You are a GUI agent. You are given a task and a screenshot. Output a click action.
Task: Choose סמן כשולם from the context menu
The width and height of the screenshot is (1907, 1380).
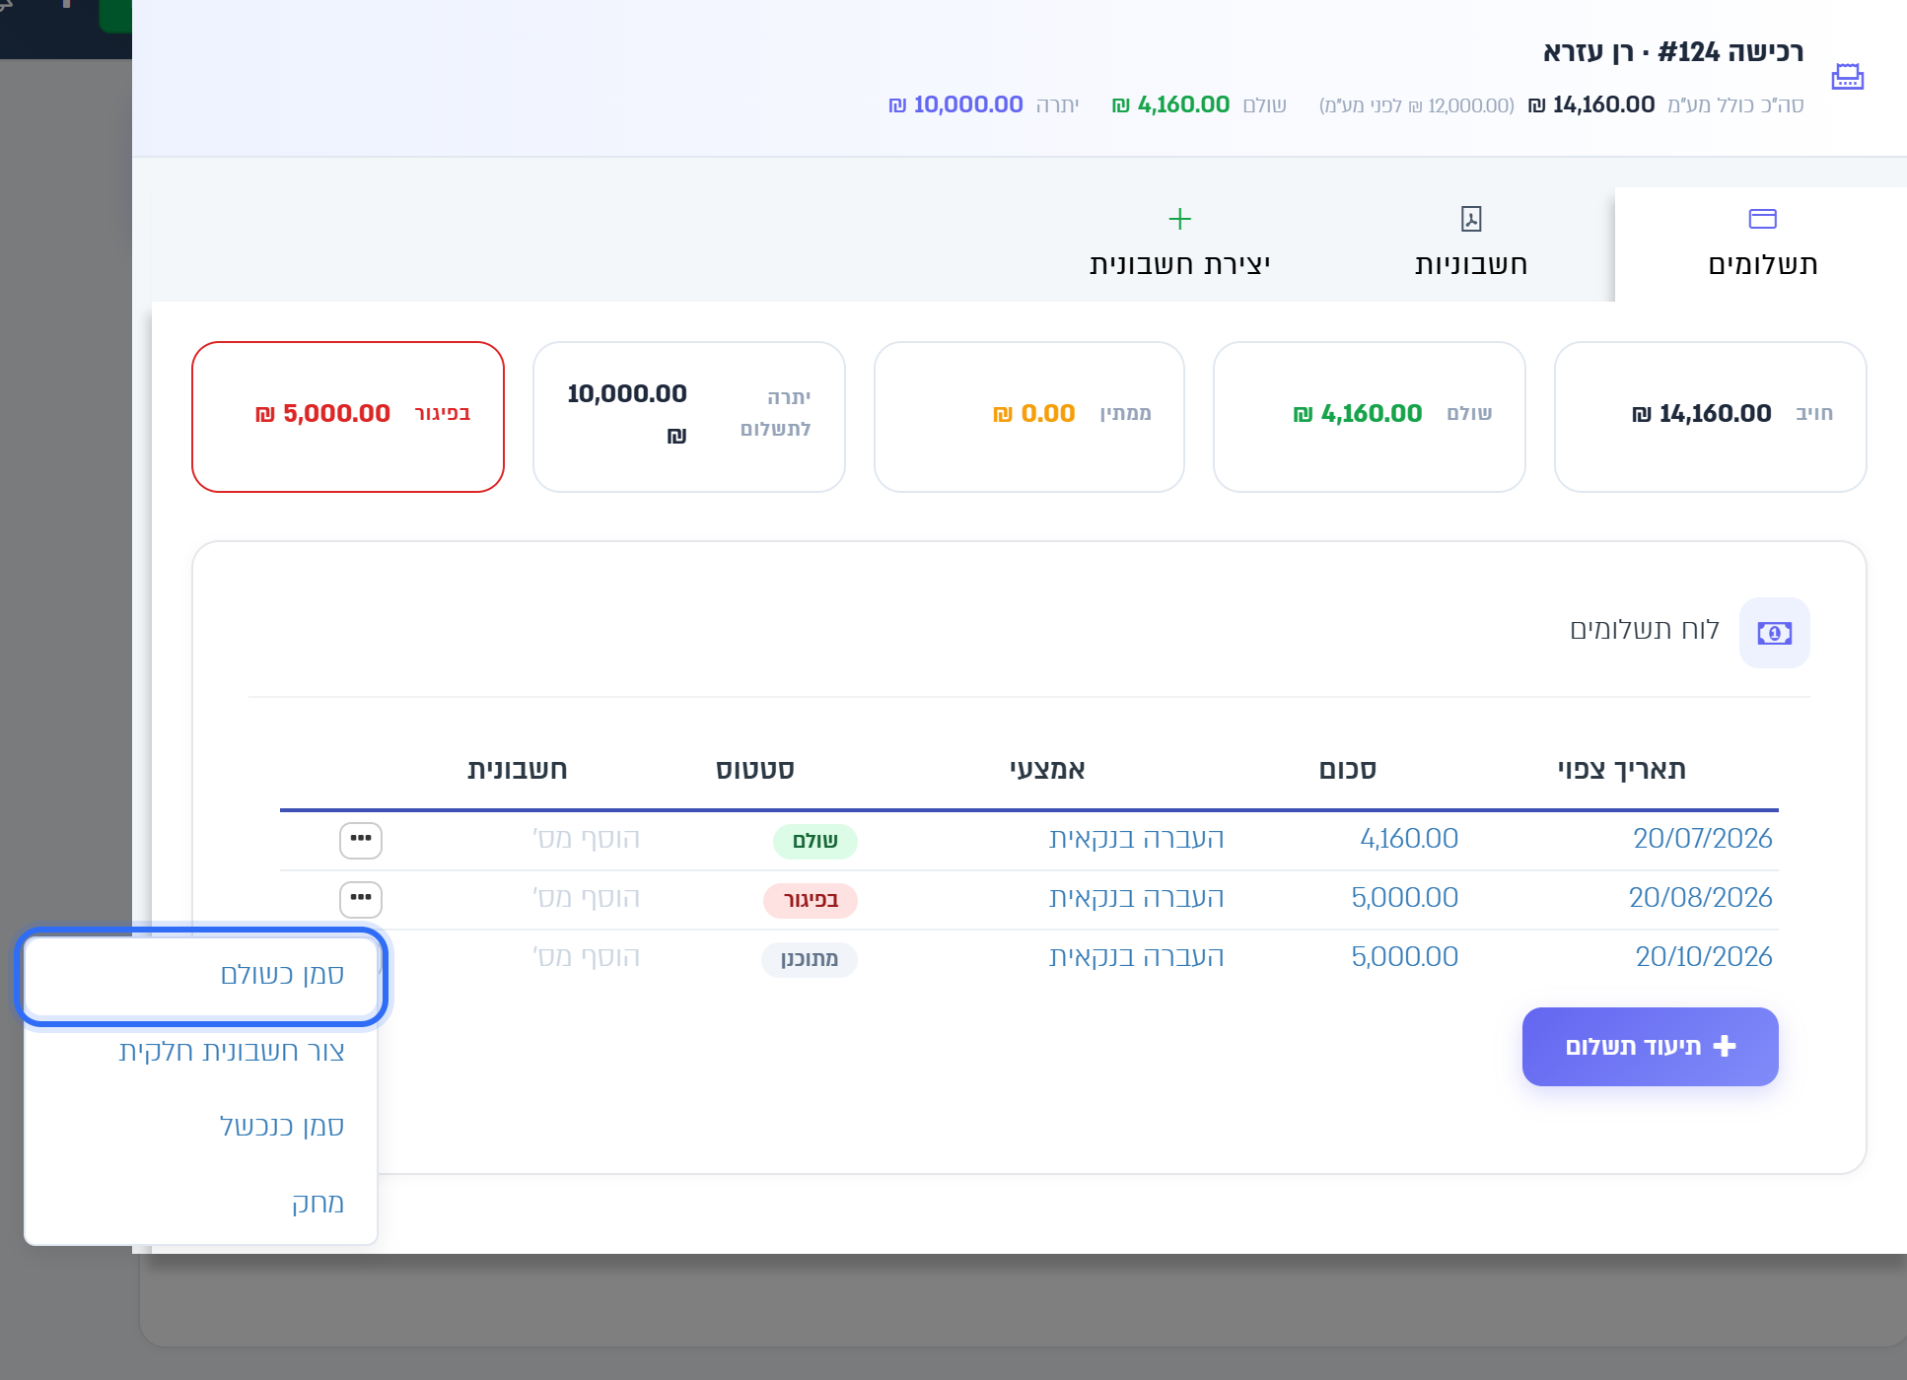(x=201, y=976)
